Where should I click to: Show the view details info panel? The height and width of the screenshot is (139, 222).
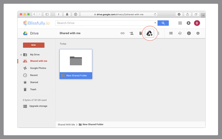pyautogui.click(x=189, y=33)
